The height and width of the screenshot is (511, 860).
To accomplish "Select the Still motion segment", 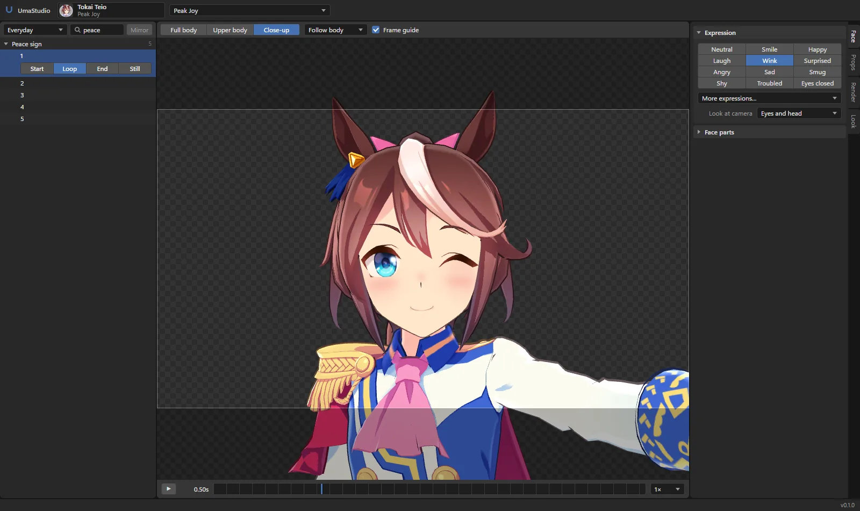I will coord(135,69).
